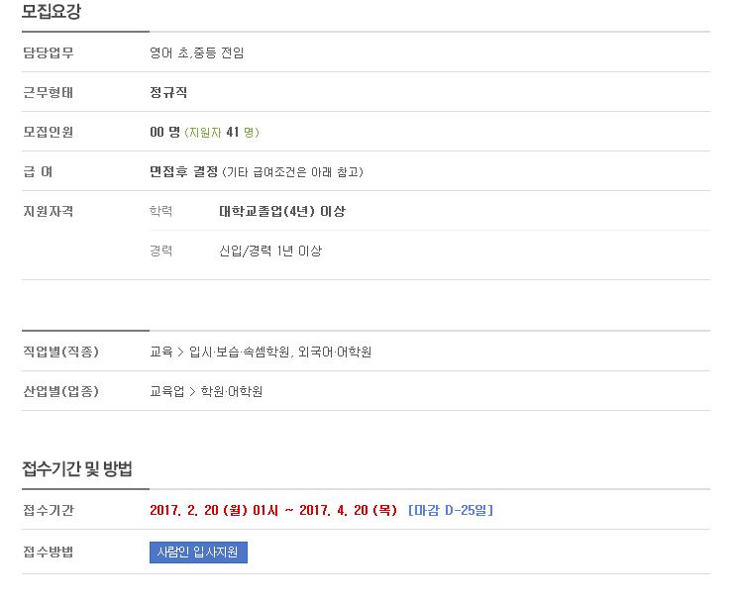Open the 교육 job category link

pyautogui.click(x=161, y=352)
